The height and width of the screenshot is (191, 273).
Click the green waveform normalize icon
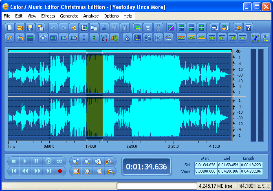[53, 38]
